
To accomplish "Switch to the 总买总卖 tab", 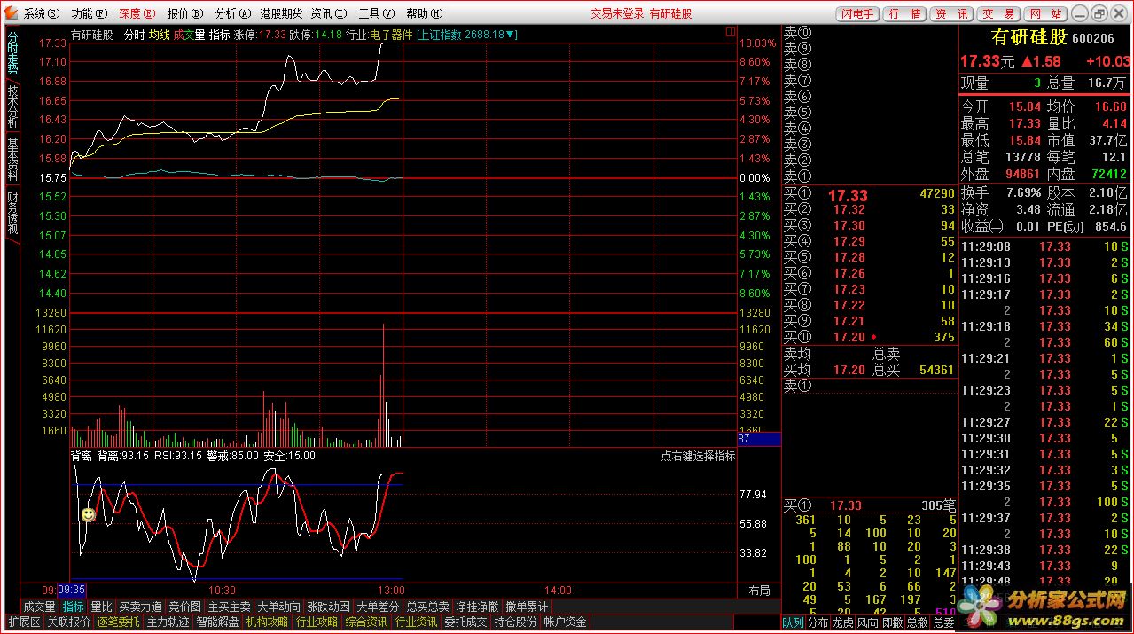I will [x=428, y=607].
